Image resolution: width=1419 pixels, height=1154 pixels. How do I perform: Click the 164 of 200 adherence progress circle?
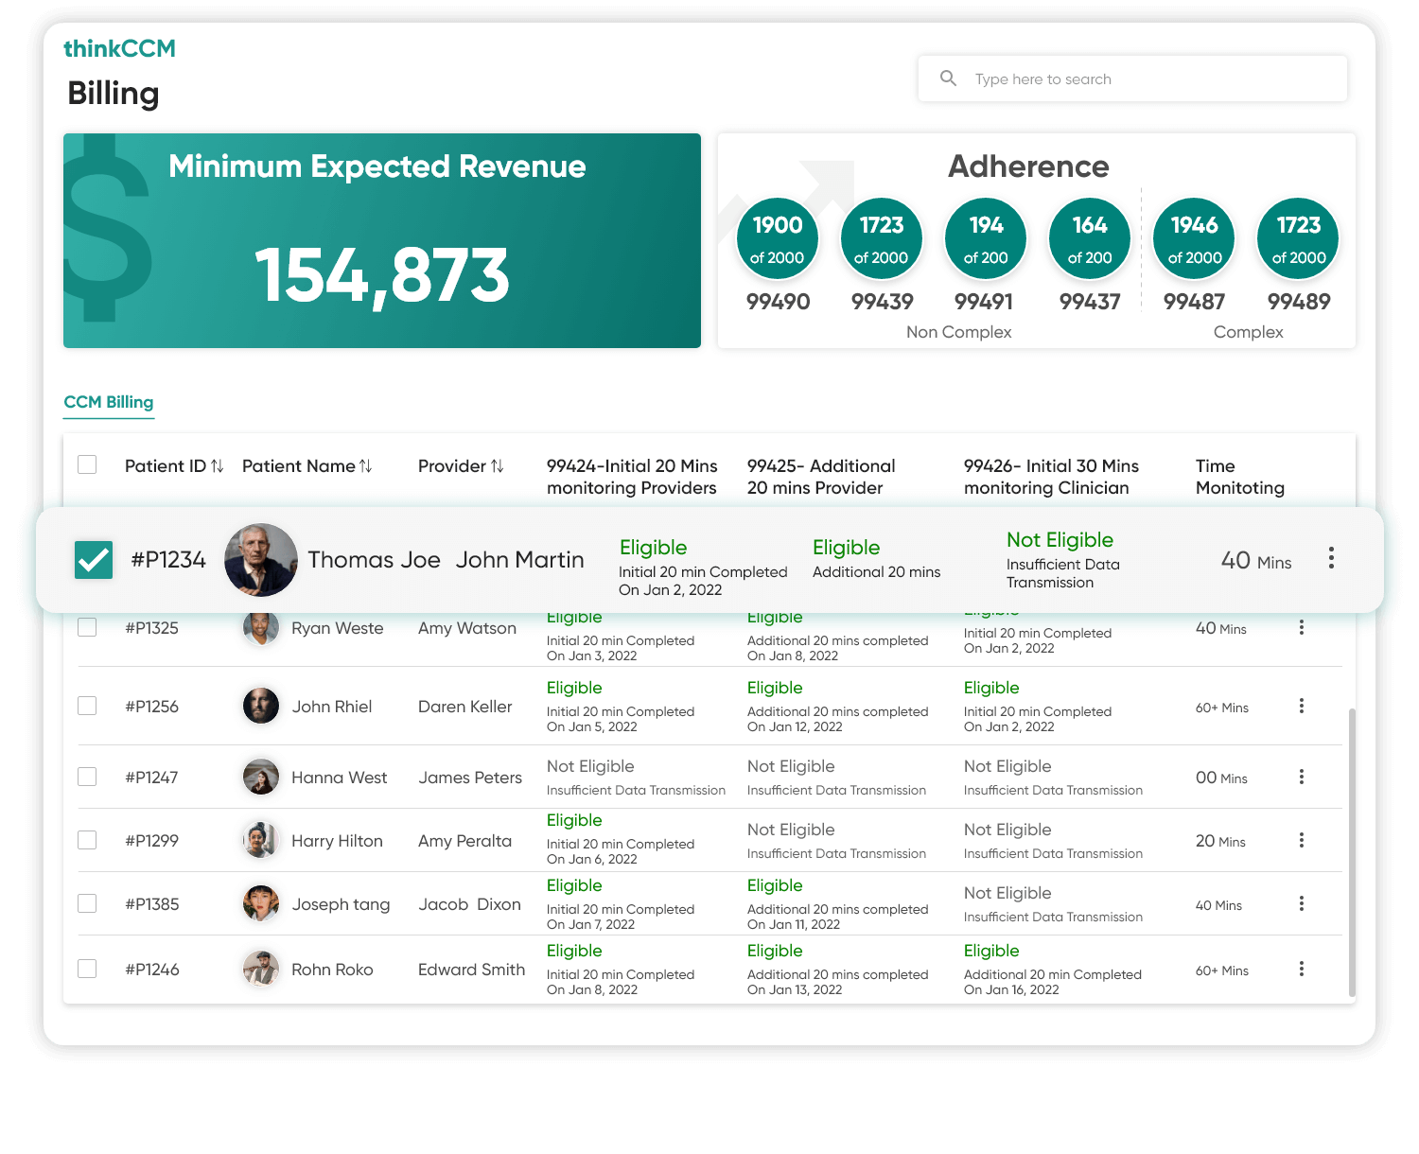coord(1089,238)
